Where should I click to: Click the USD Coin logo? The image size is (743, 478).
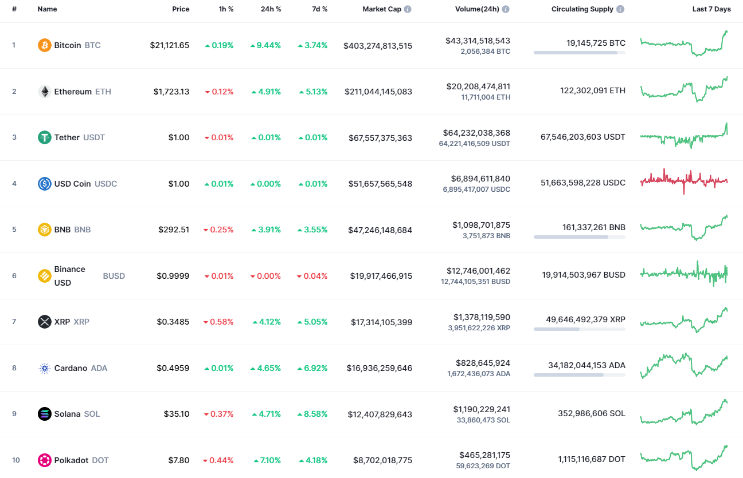click(x=44, y=183)
